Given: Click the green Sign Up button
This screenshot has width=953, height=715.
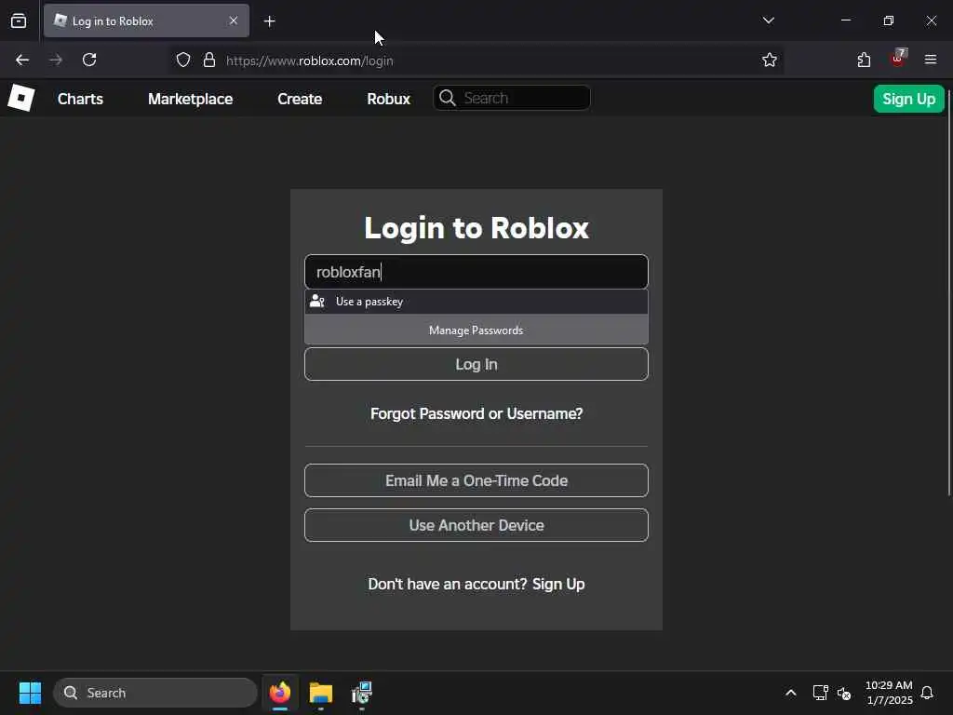Looking at the screenshot, I should pyautogui.click(x=908, y=99).
